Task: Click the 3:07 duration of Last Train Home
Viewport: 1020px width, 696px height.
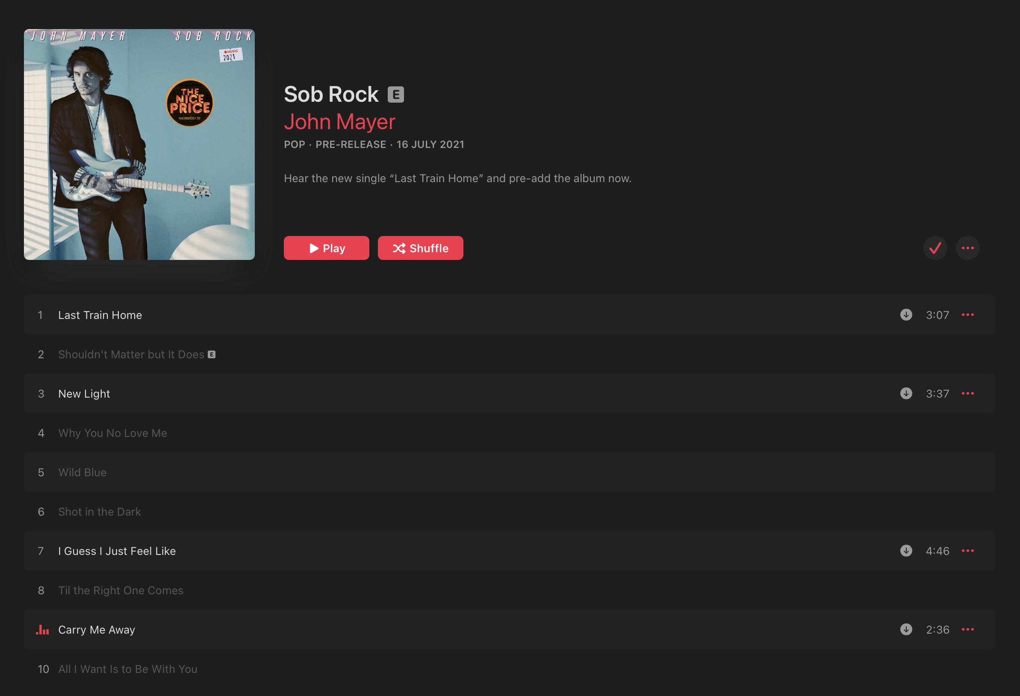Action: [x=937, y=315]
